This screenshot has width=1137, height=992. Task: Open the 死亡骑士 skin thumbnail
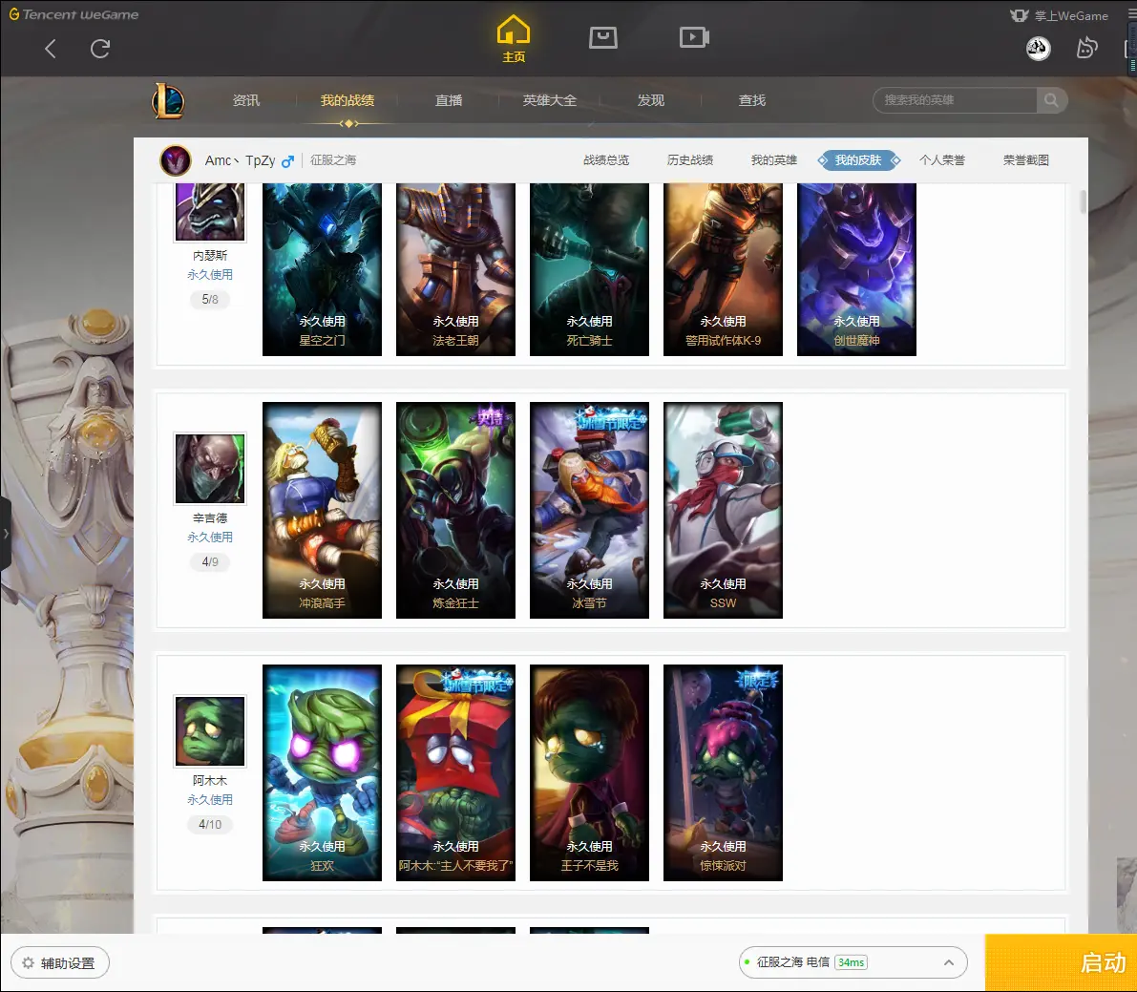pyautogui.click(x=590, y=269)
